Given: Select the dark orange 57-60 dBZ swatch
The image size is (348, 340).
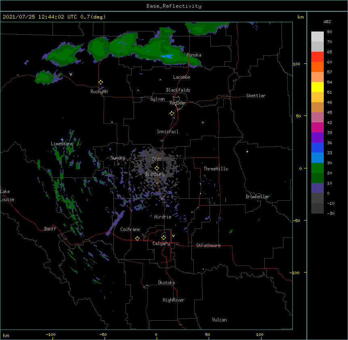Looking at the screenshot, I should click(x=317, y=67).
